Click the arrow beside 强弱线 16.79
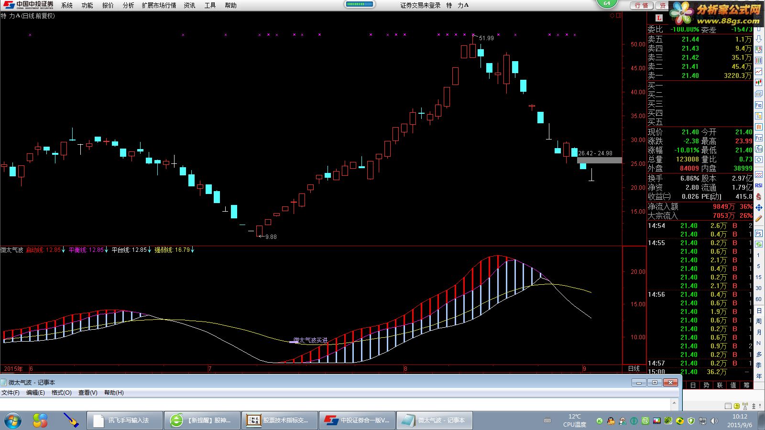The width and height of the screenshot is (765, 430). click(193, 250)
